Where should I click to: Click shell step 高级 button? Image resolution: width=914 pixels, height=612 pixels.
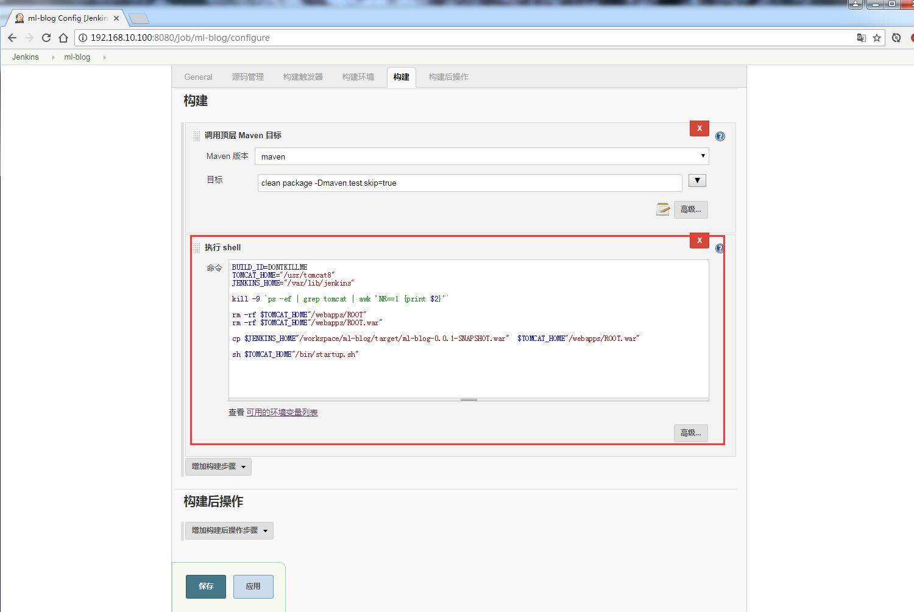pos(690,433)
